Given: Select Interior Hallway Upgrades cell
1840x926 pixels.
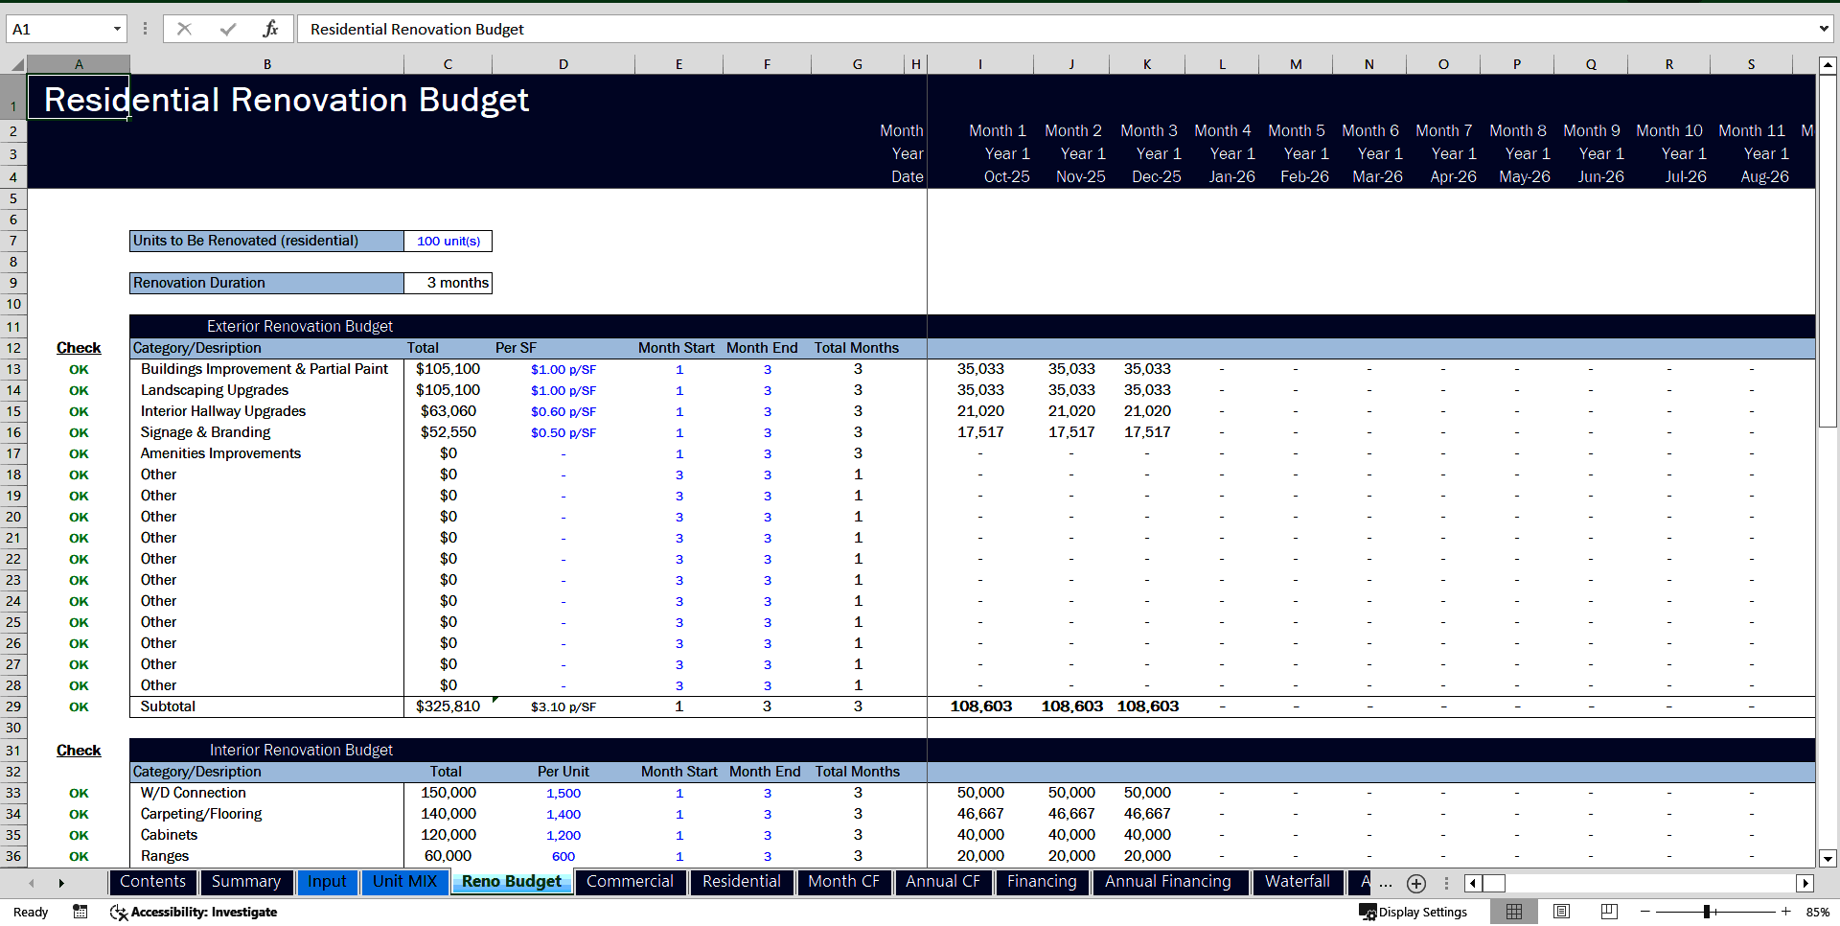Looking at the screenshot, I should tap(266, 411).
